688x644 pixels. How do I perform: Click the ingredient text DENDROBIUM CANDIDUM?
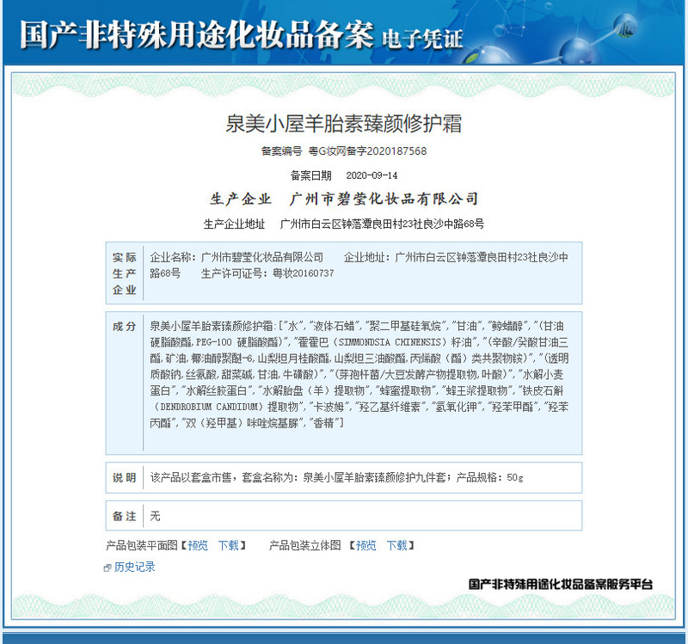click(209, 407)
